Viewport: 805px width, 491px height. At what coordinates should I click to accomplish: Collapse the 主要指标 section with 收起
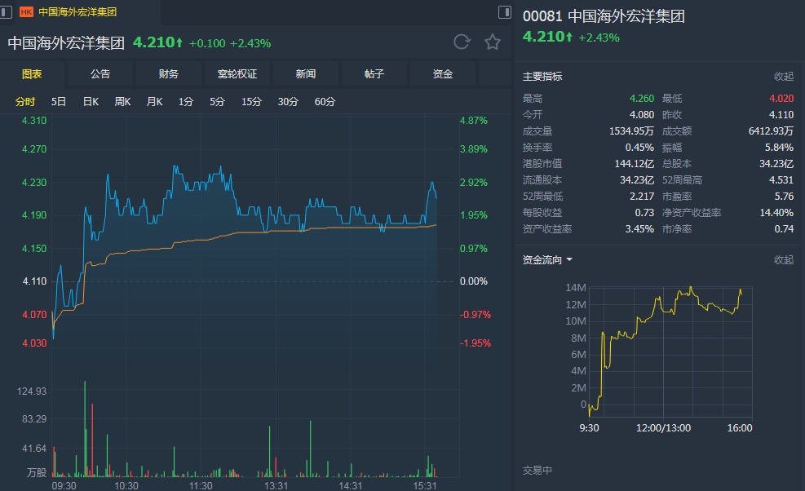(x=783, y=77)
